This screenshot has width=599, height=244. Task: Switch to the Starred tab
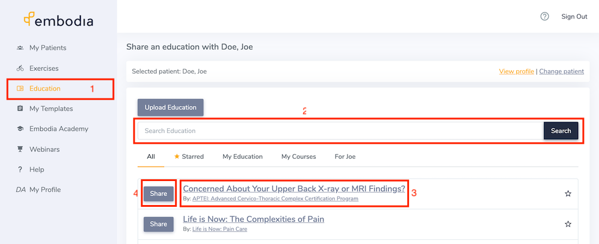[189, 156]
